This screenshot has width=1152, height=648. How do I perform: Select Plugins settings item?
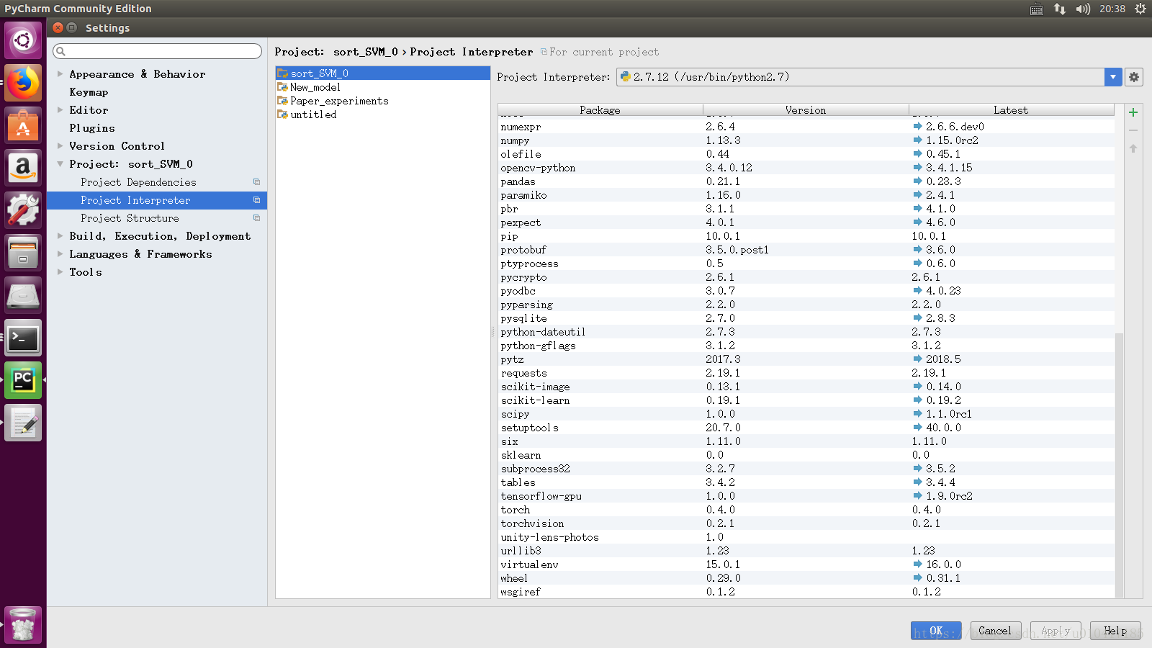coord(92,128)
